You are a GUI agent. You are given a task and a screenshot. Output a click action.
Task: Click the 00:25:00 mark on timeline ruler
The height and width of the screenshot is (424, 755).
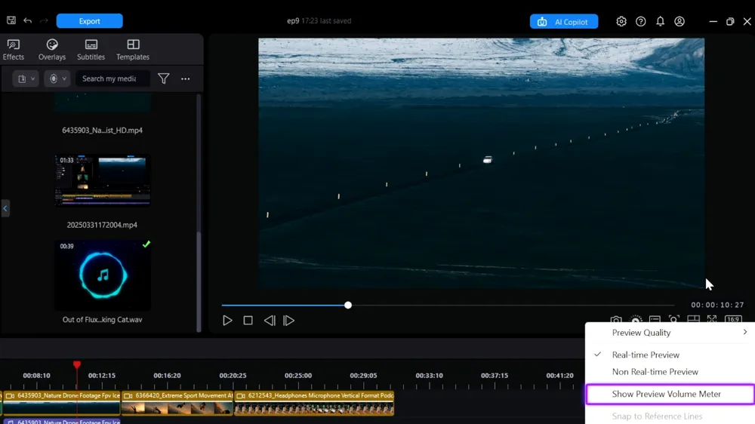tap(298, 376)
